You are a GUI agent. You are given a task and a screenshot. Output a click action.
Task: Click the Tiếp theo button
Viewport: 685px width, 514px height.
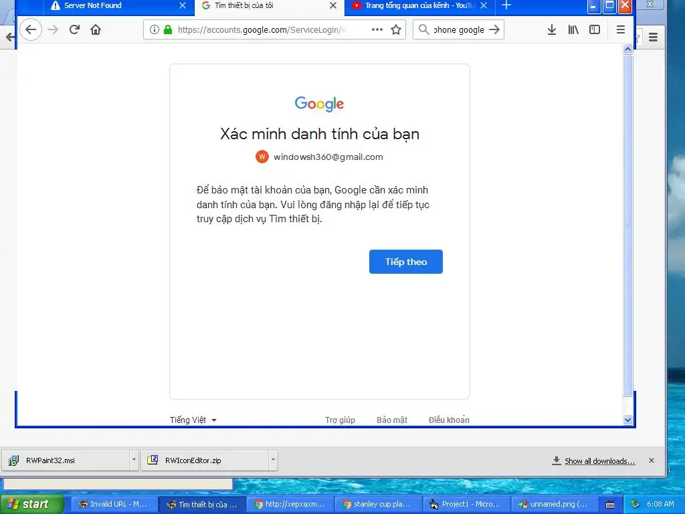[406, 262]
